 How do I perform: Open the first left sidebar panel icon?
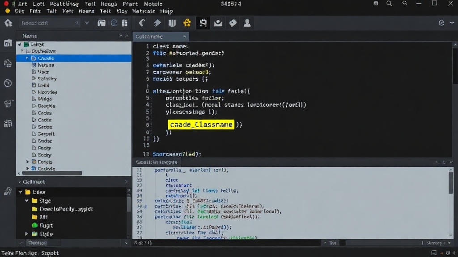click(8, 43)
